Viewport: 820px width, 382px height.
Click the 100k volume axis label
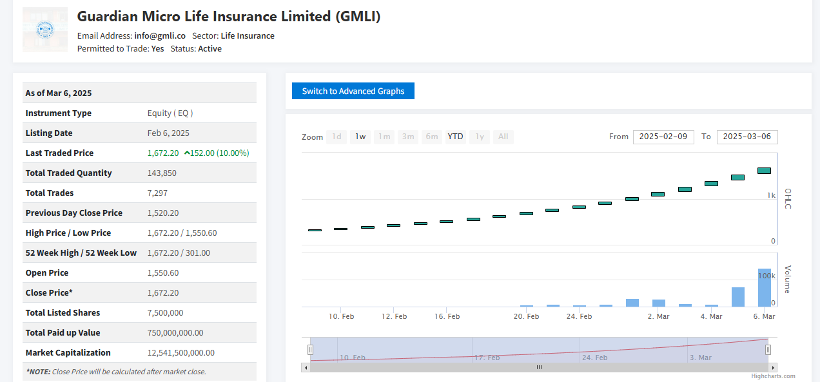click(x=766, y=276)
